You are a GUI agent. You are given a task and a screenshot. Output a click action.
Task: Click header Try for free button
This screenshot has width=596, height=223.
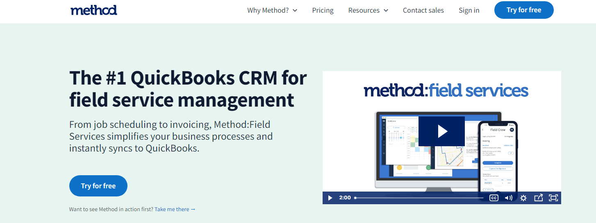(x=524, y=10)
